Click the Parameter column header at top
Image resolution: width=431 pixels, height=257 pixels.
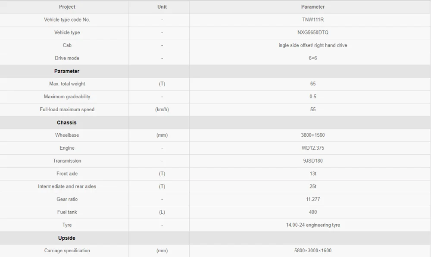[x=312, y=7]
